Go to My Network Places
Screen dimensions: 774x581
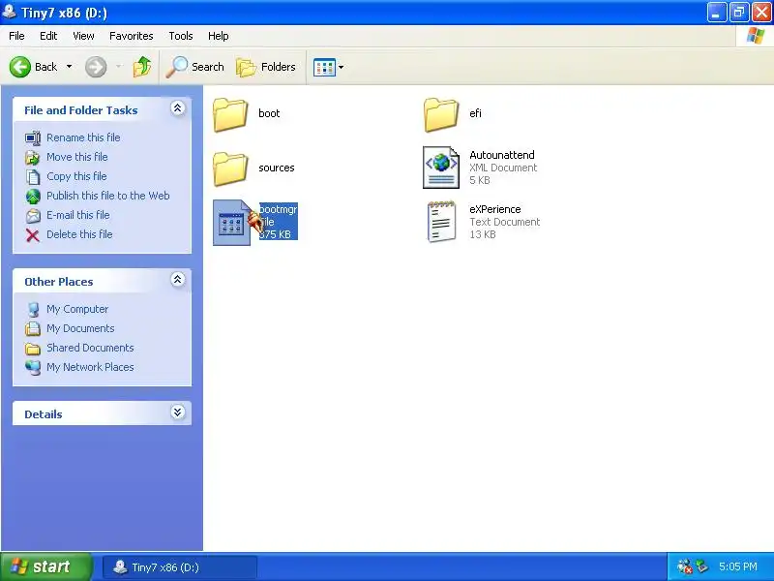[90, 367]
